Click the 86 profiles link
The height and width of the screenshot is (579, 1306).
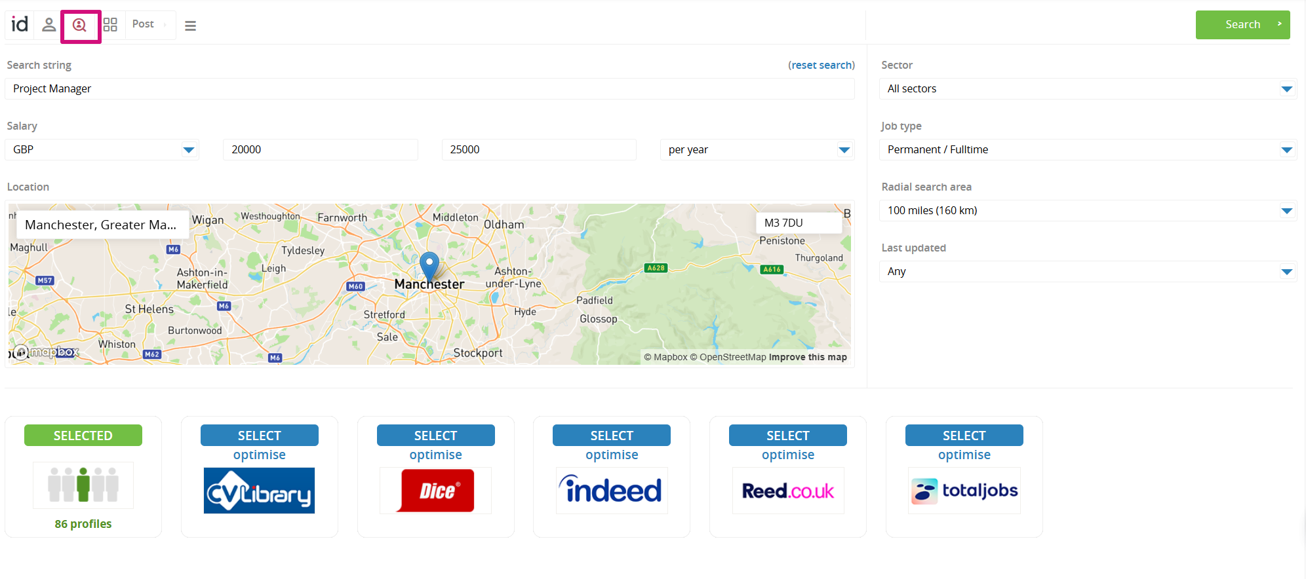tap(83, 524)
